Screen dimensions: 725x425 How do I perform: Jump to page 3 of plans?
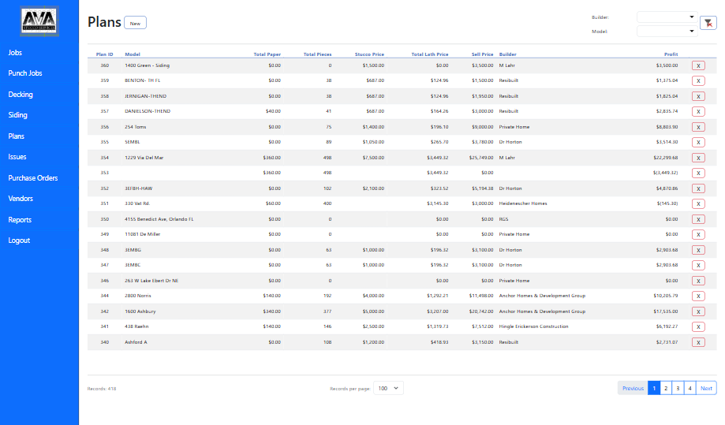pos(678,388)
